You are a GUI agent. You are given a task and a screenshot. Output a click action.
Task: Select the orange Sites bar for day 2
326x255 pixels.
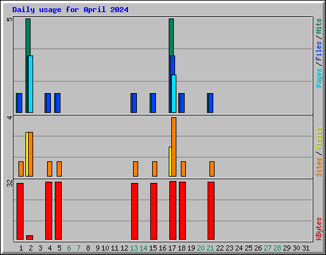coord(31,154)
